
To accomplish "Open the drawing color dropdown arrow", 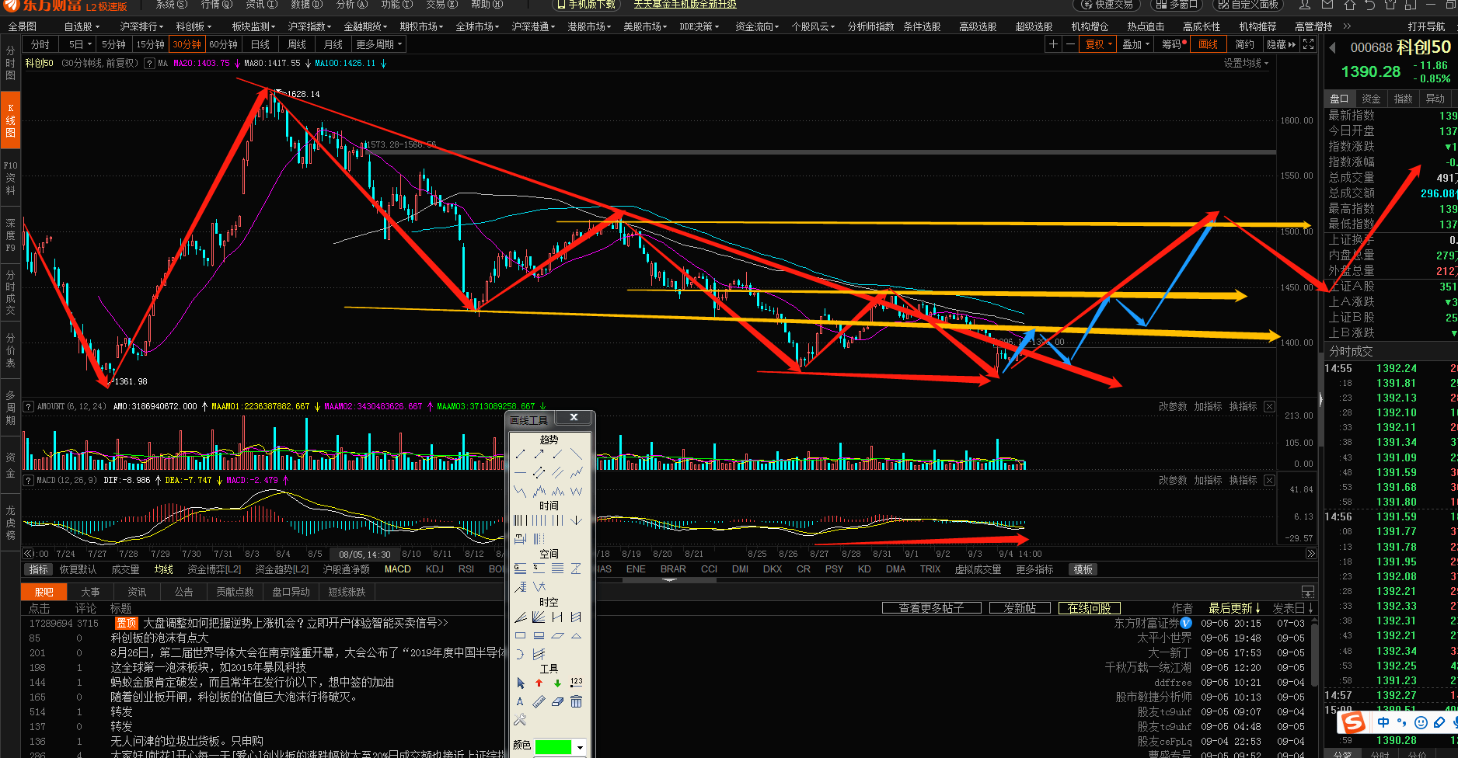I will (x=580, y=747).
